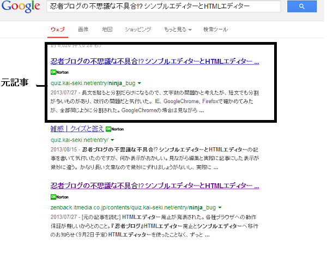
Task: Focus the search query input field
Action: coord(163,6)
